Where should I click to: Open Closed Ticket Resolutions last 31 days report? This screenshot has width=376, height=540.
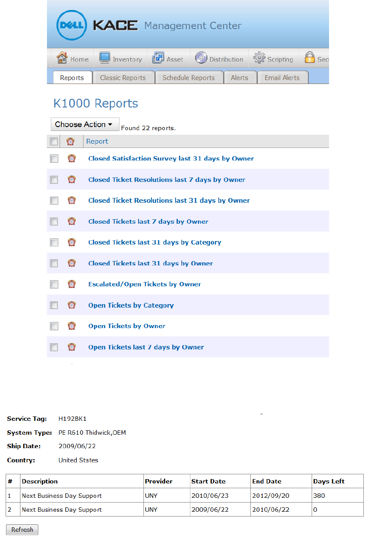click(x=169, y=200)
